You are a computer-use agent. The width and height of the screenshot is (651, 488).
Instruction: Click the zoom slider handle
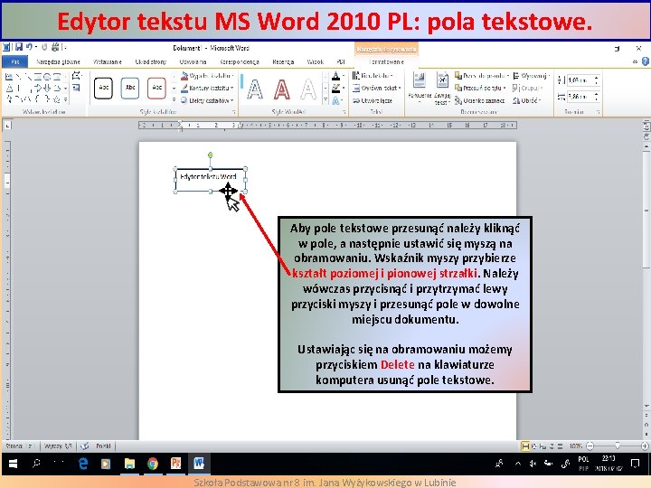coord(618,446)
